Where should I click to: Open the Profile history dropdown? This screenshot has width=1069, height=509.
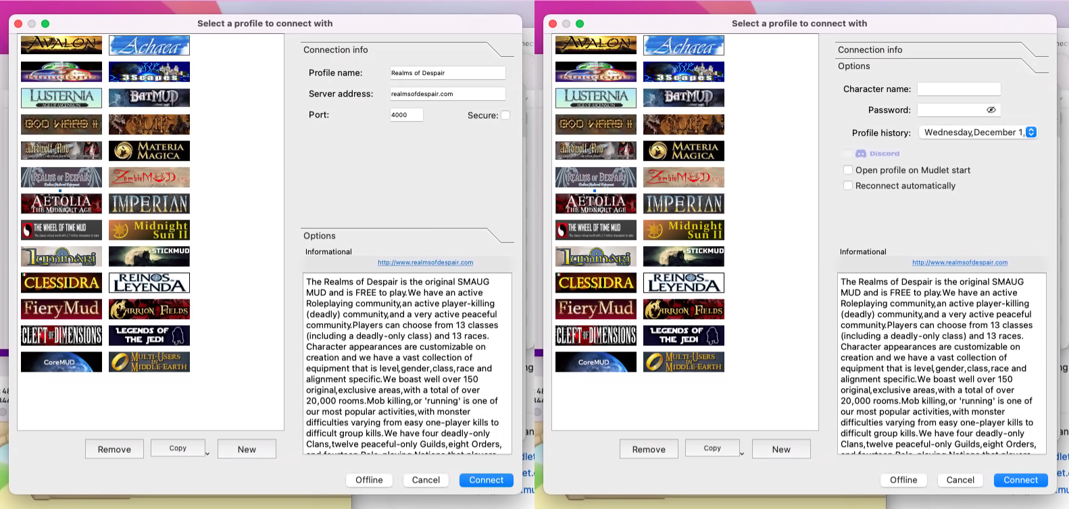tap(978, 132)
